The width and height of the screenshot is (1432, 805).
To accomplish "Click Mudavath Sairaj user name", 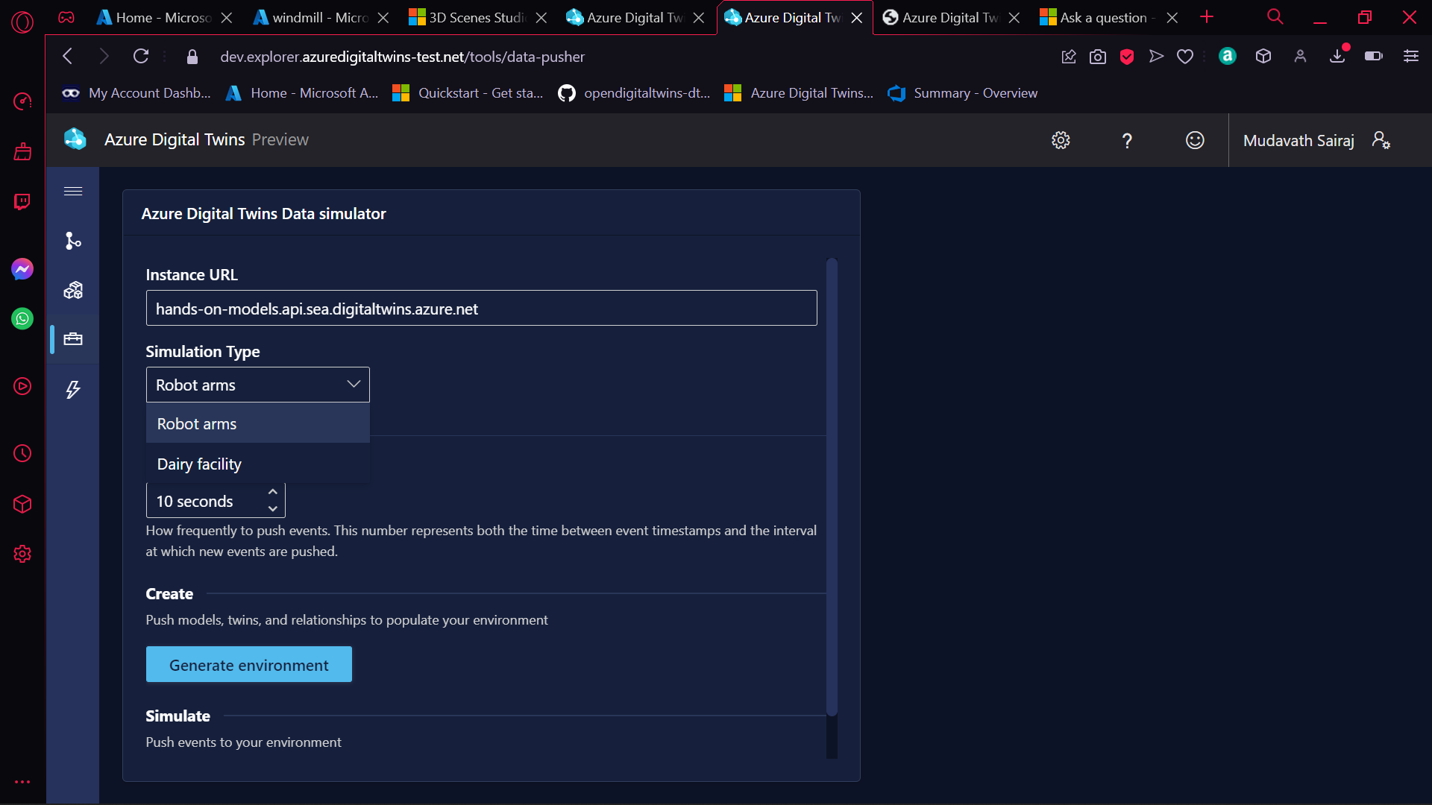I will point(1298,140).
